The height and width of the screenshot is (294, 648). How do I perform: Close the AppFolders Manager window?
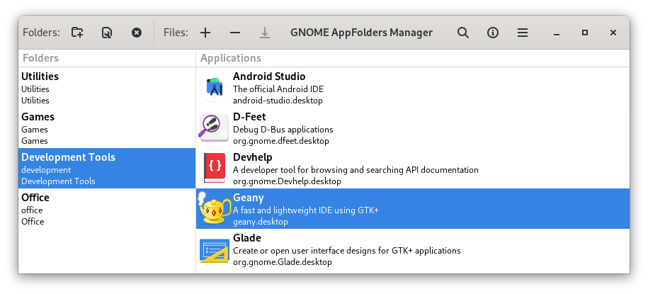(613, 33)
